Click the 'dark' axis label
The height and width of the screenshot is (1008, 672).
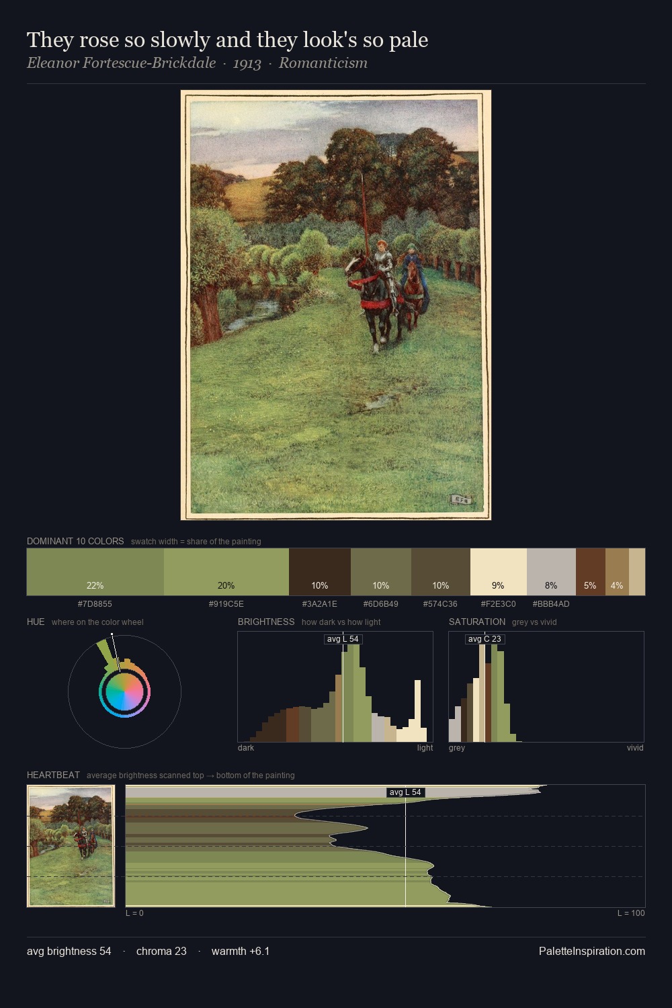[x=246, y=748]
